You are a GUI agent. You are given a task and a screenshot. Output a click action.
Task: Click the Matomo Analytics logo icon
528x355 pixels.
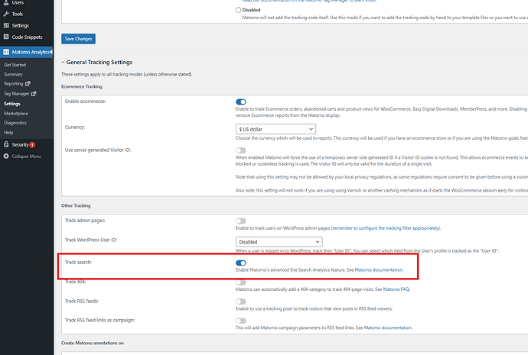pyautogui.click(x=6, y=52)
